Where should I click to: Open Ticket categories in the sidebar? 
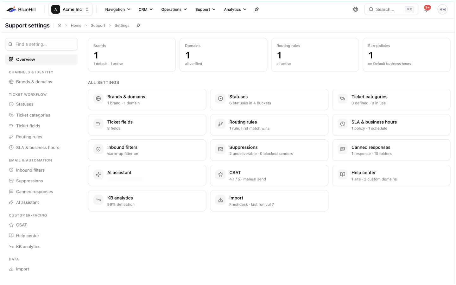coord(41,115)
